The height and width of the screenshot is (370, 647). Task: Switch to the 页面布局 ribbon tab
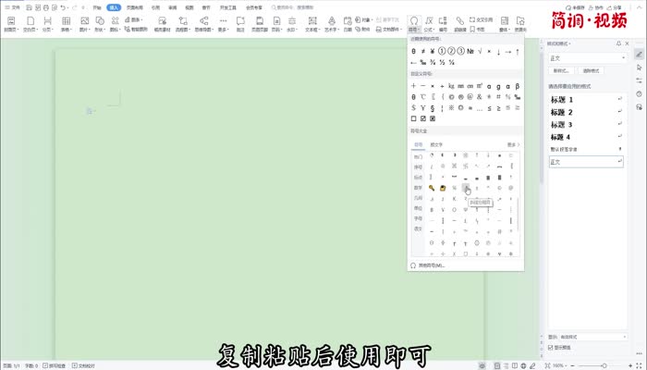pyautogui.click(x=135, y=7)
